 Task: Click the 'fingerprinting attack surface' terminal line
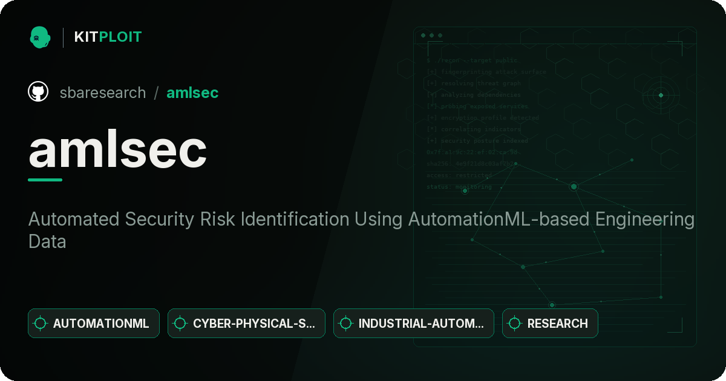point(486,72)
